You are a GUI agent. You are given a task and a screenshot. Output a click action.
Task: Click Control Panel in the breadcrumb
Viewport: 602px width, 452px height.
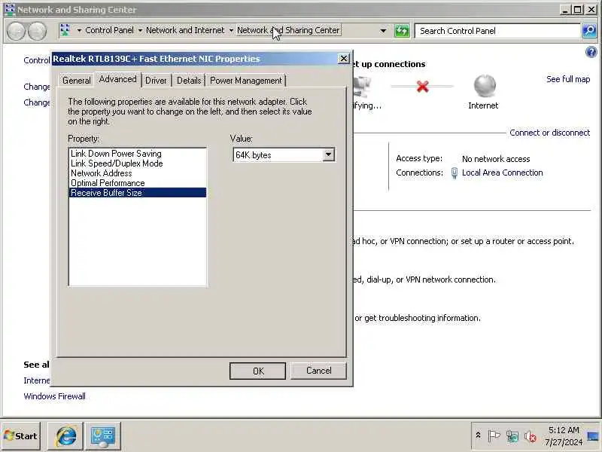point(109,30)
